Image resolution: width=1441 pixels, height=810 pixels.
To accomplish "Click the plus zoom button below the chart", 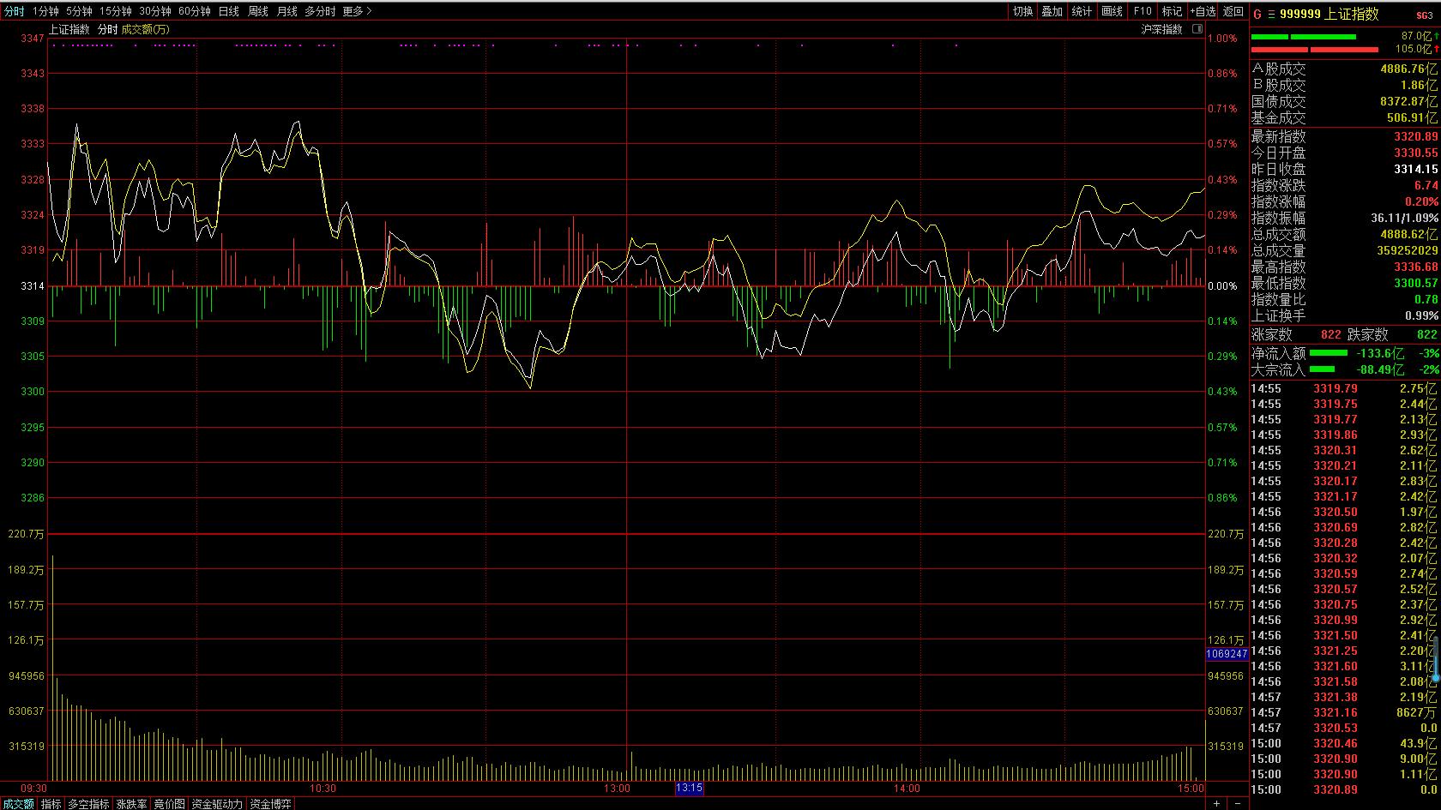I will [1217, 803].
